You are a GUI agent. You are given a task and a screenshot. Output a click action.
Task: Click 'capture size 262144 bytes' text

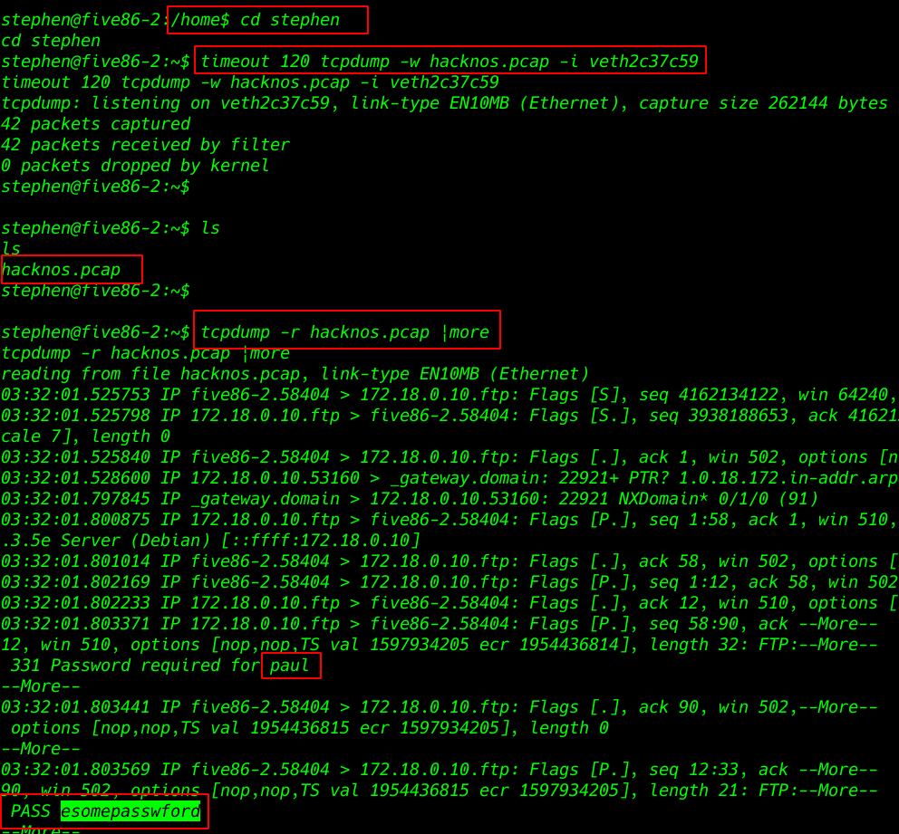[x=763, y=103]
